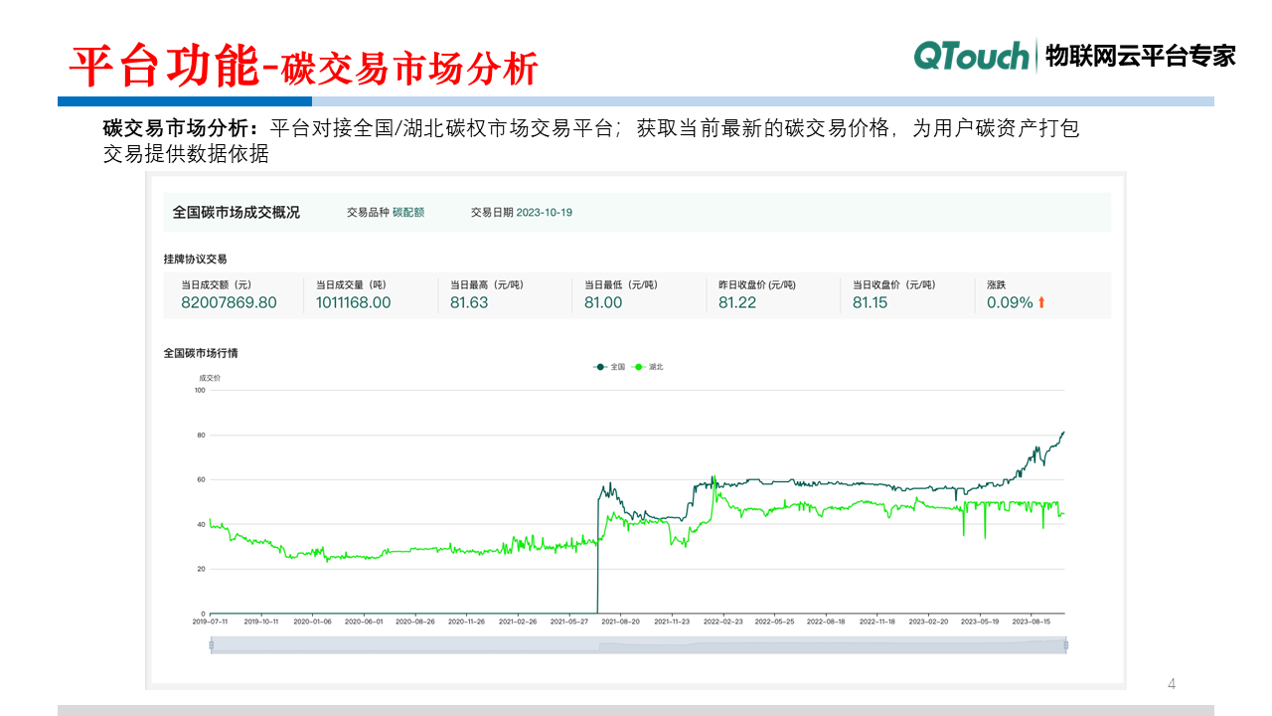1272x716 pixels.
Task: Open the 碳配额 trading product selector
Action: click(410, 212)
